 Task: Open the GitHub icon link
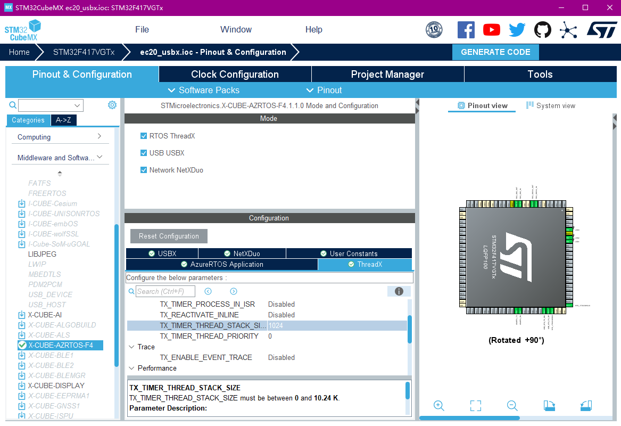tap(543, 30)
